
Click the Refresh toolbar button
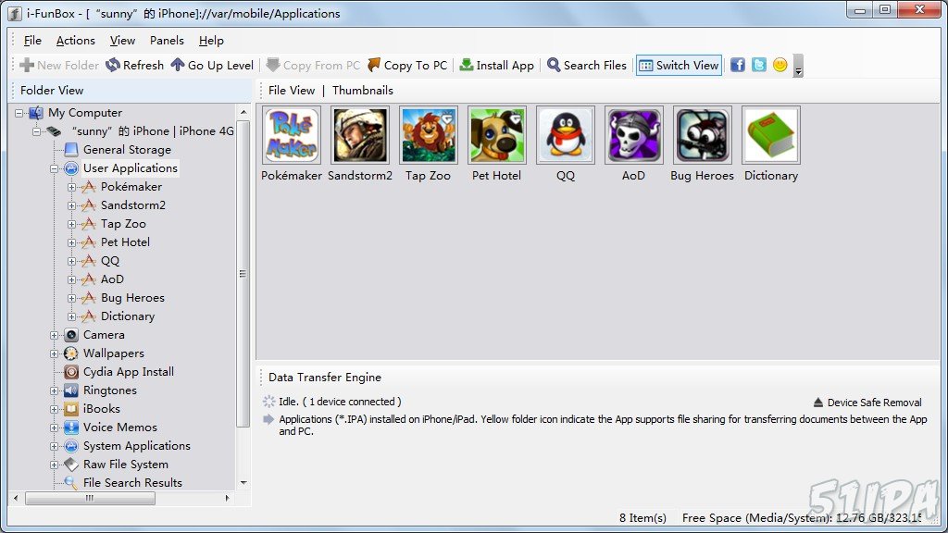[x=134, y=65]
